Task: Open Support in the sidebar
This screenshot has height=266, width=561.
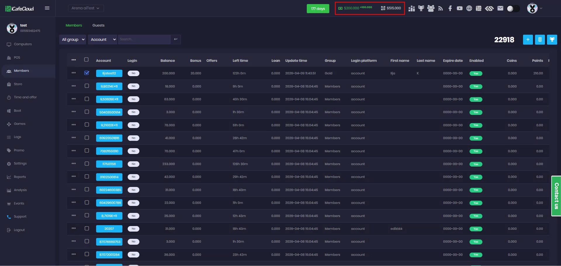Action: click(20, 216)
